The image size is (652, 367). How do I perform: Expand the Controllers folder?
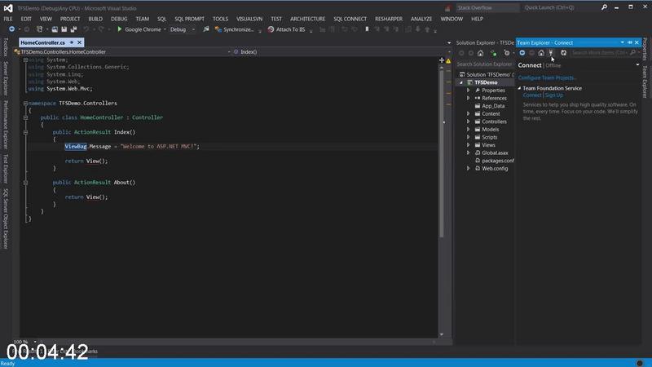pos(468,122)
